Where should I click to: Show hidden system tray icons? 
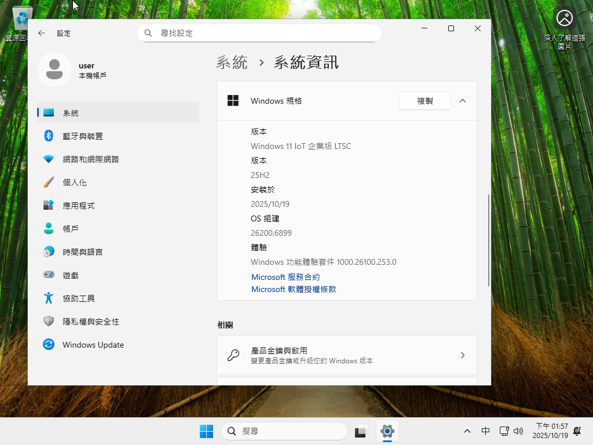[x=467, y=431]
